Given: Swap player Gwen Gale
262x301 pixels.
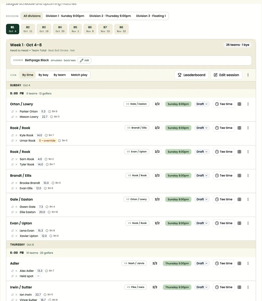Looking at the screenshot, I should (13, 207).
